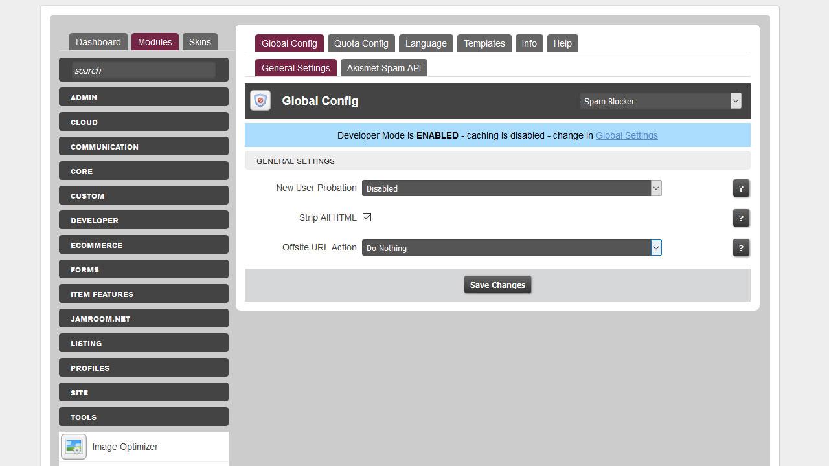This screenshot has height=466, width=829.
Task: Expand the CLOUD module category
Action: tap(144, 122)
